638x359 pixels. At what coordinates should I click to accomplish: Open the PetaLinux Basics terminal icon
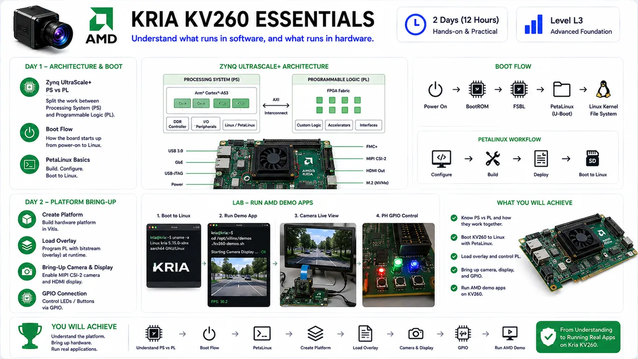pos(29,164)
